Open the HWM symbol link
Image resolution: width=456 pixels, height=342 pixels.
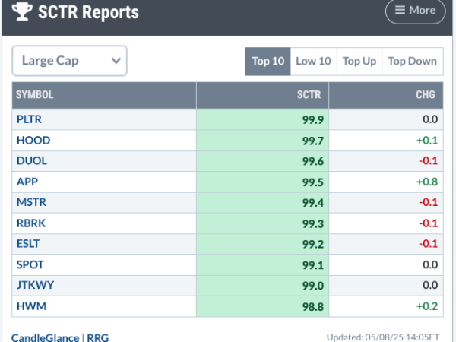point(31,306)
